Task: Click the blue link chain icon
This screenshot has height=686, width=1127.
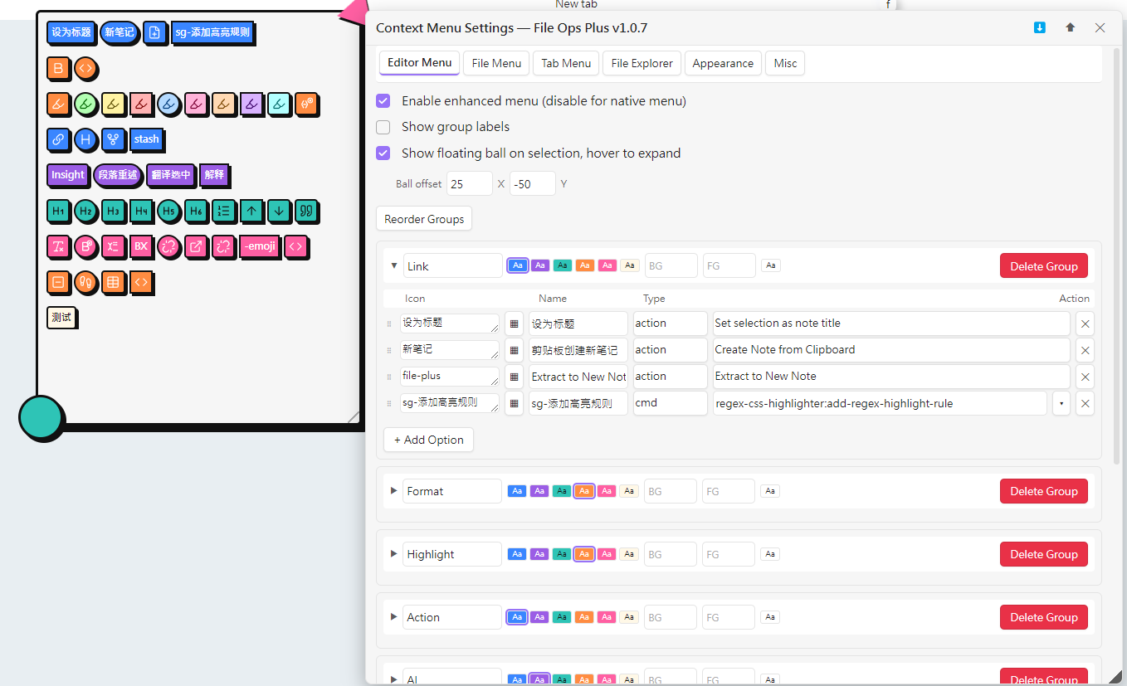Action: point(58,139)
